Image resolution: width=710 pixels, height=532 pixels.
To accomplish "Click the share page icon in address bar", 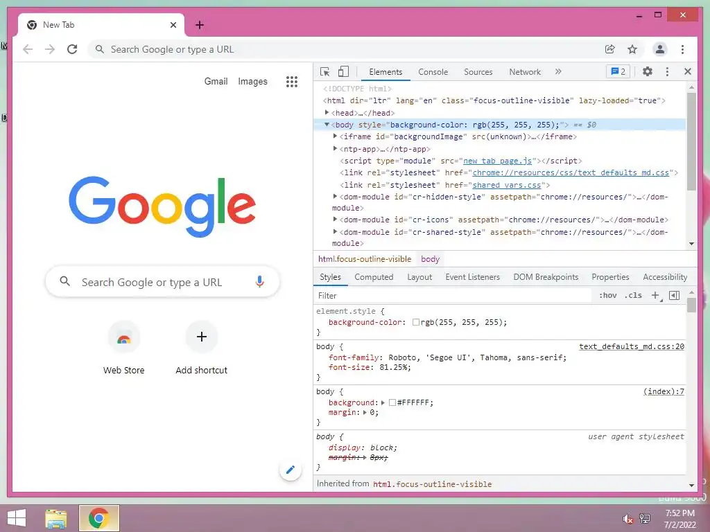I will tap(610, 49).
